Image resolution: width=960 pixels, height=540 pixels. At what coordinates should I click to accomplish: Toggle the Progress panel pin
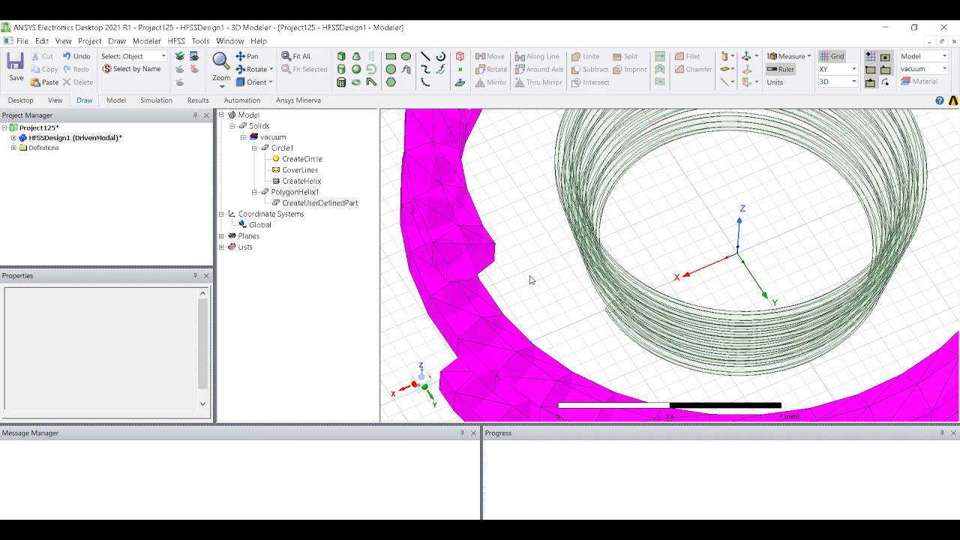pyautogui.click(x=942, y=433)
